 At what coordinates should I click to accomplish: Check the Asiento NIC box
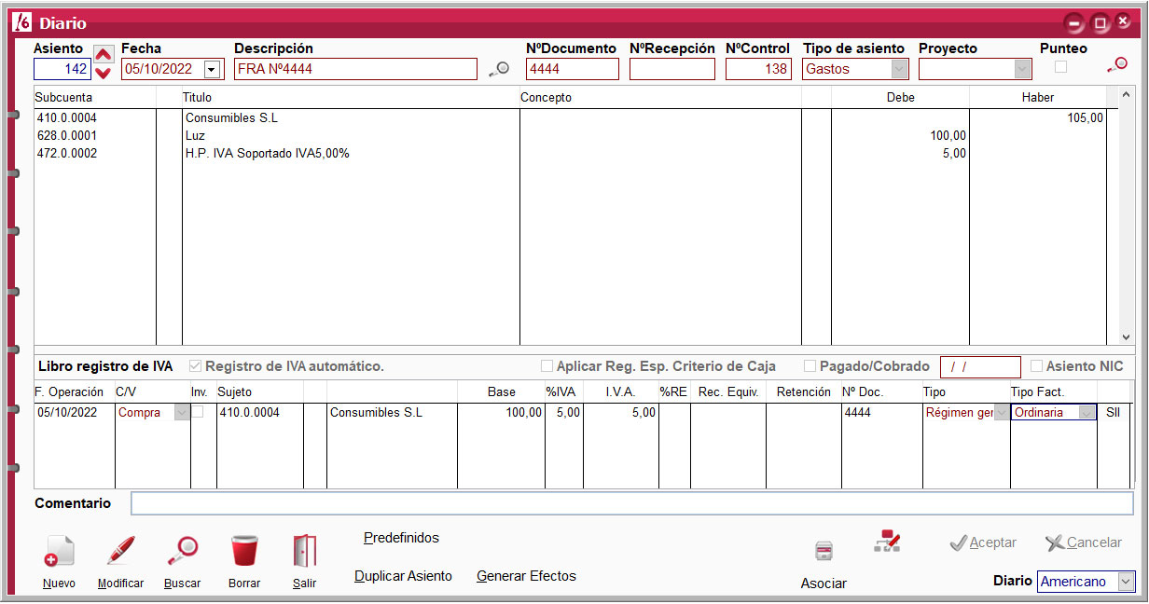(1036, 366)
